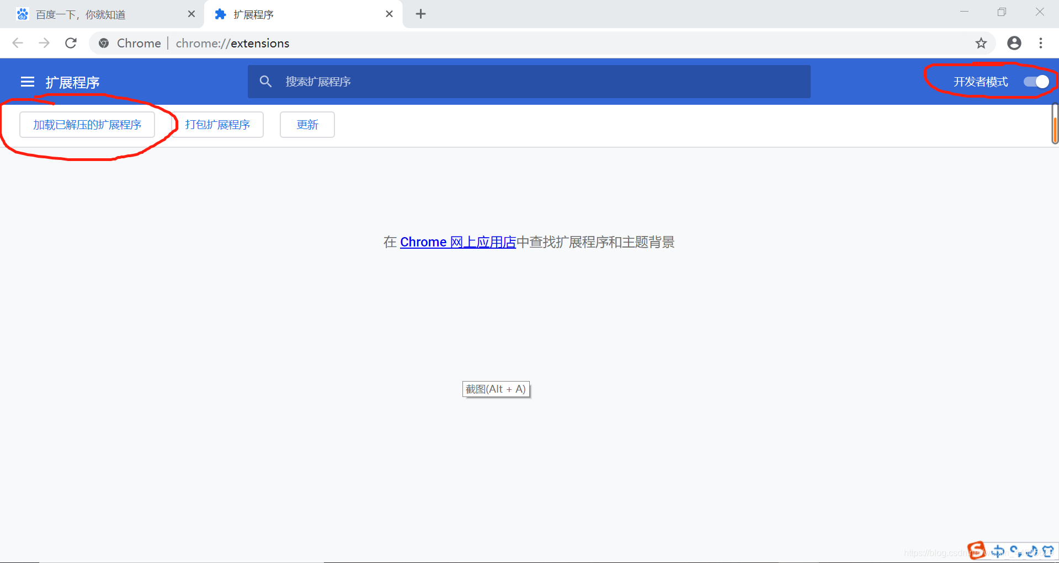This screenshot has width=1059, height=563.
Task: Click 加载已解压的扩展程序 button
Action: coord(87,125)
